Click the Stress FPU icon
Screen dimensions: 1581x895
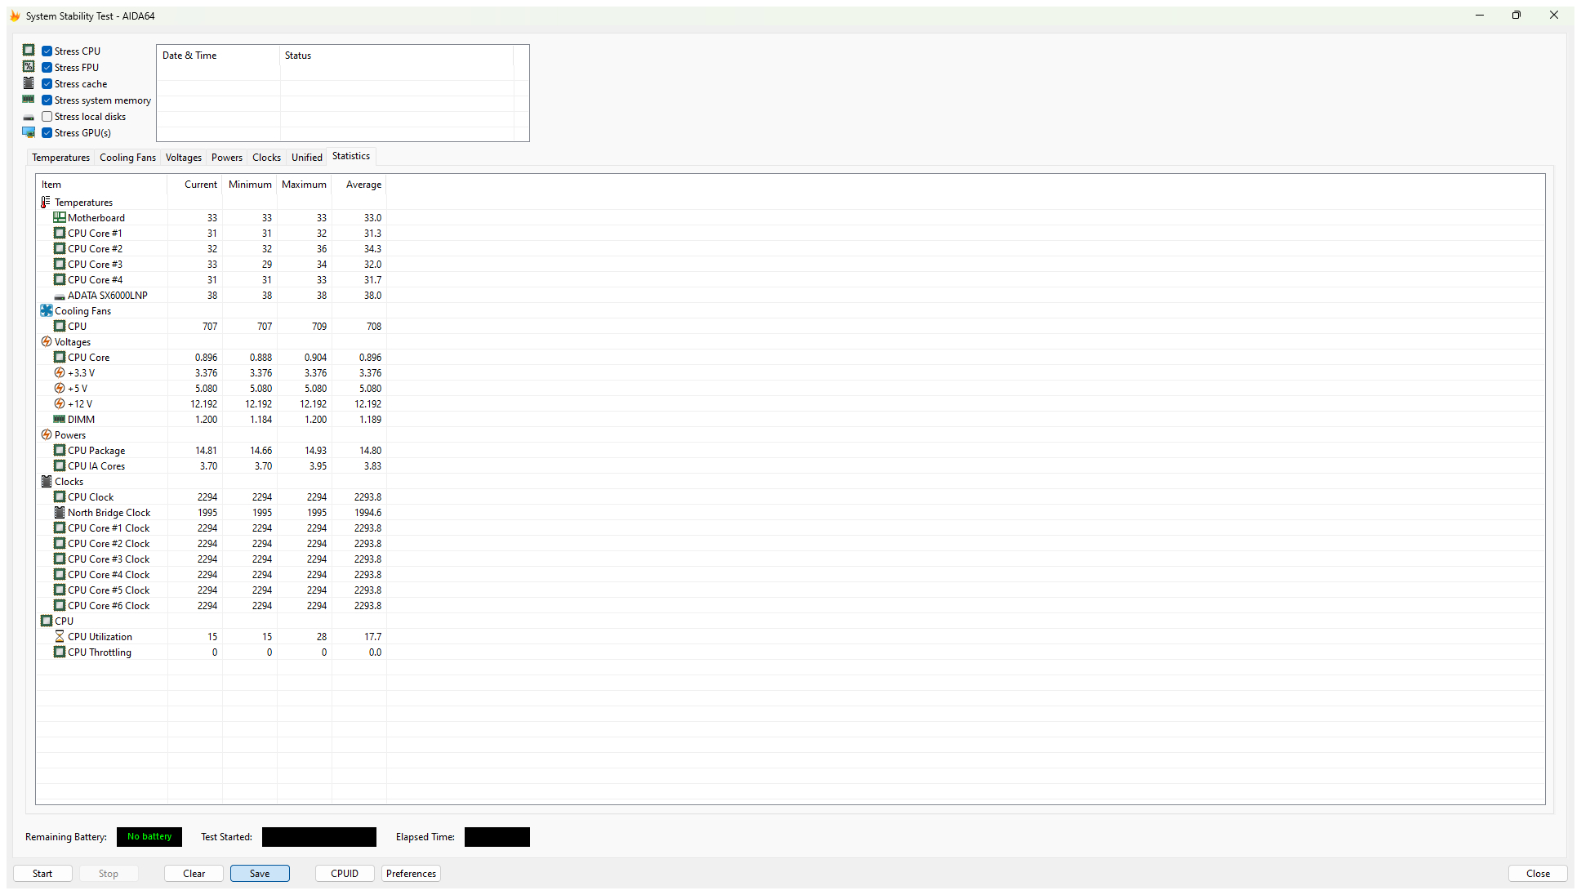[29, 66]
